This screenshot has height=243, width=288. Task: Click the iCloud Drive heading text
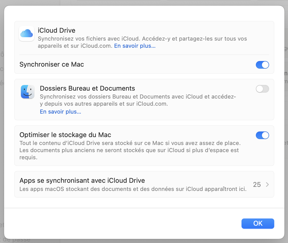(x=56, y=31)
